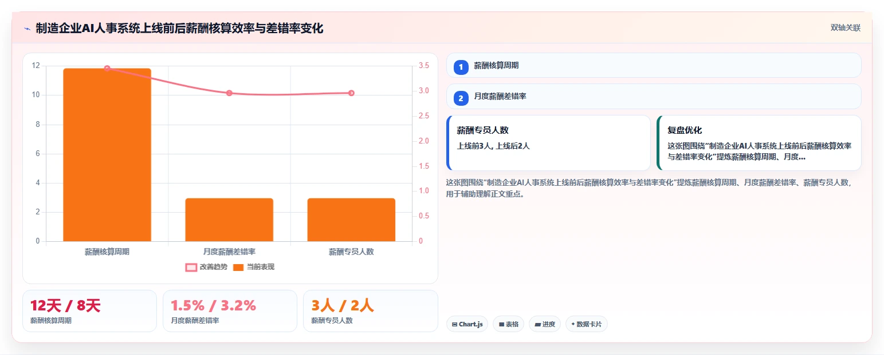Toggle the 当前表现 legend swatch
This screenshot has height=355, width=884.
[x=238, y=267]
